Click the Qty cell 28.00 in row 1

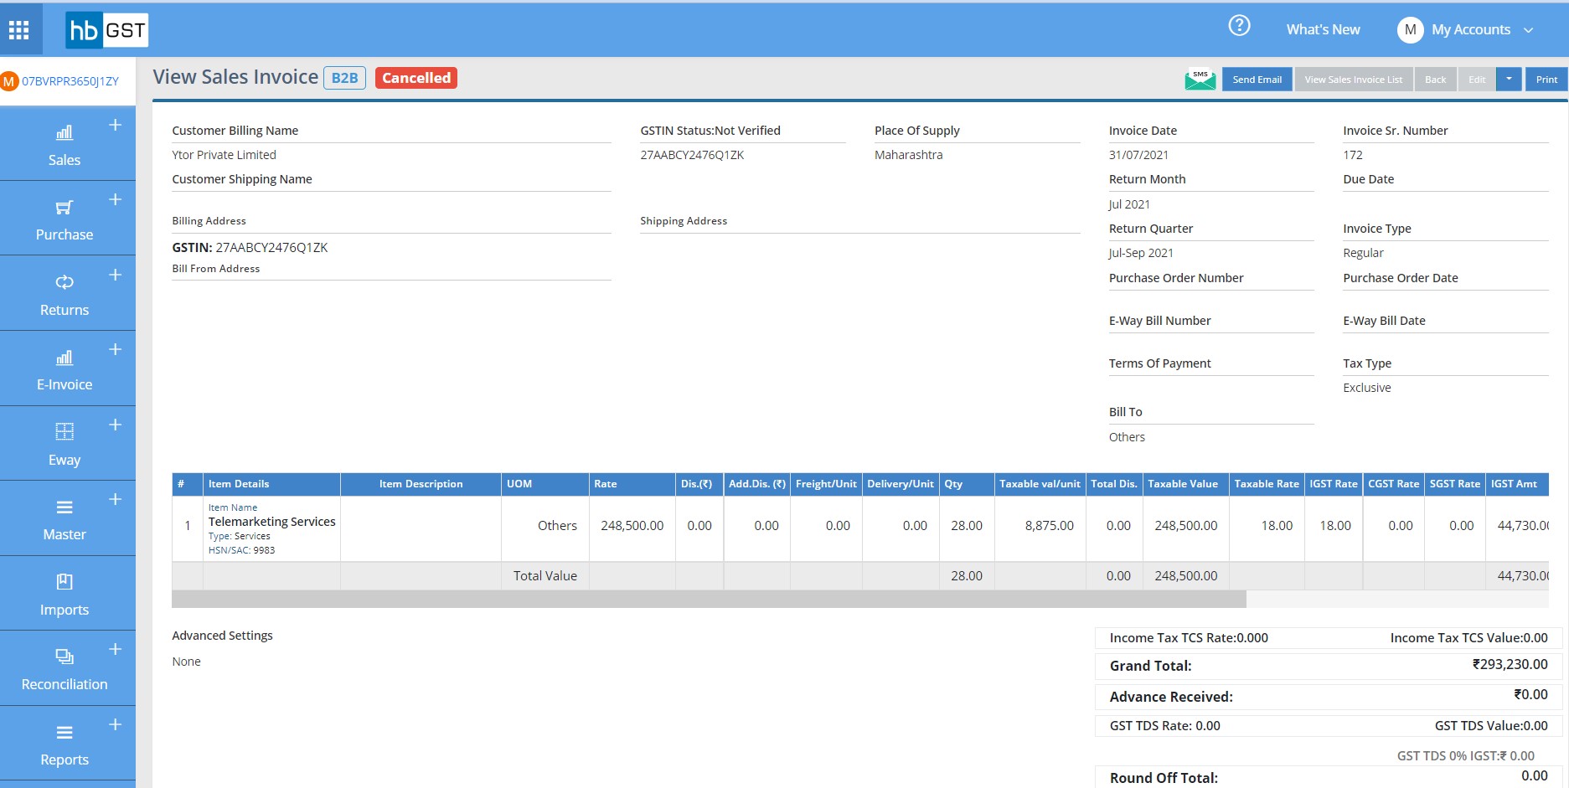967,526
